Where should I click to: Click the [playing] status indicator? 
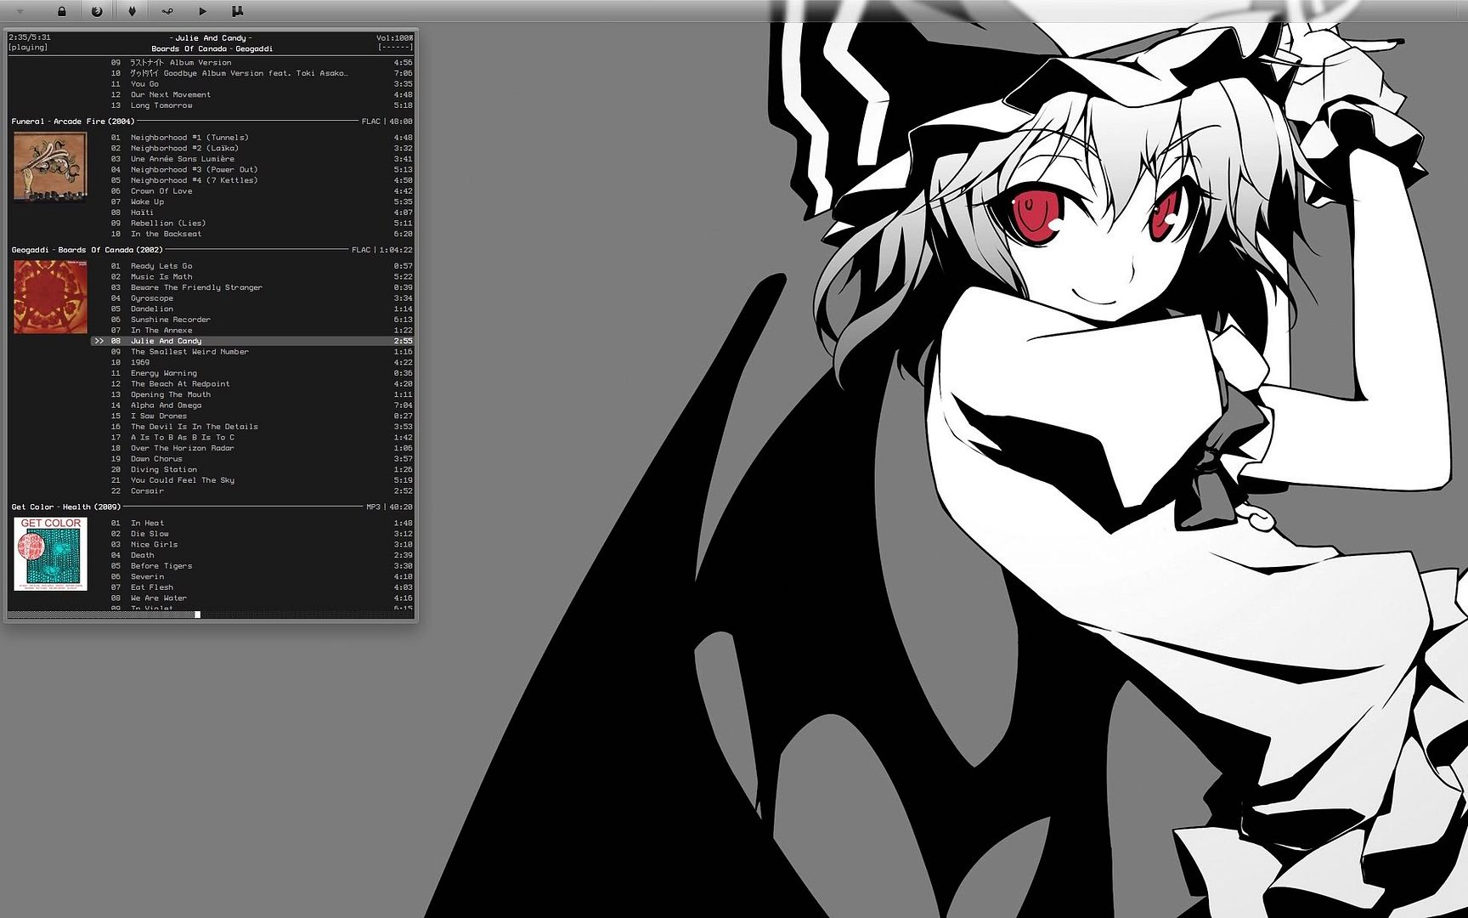tap(28, 48)
